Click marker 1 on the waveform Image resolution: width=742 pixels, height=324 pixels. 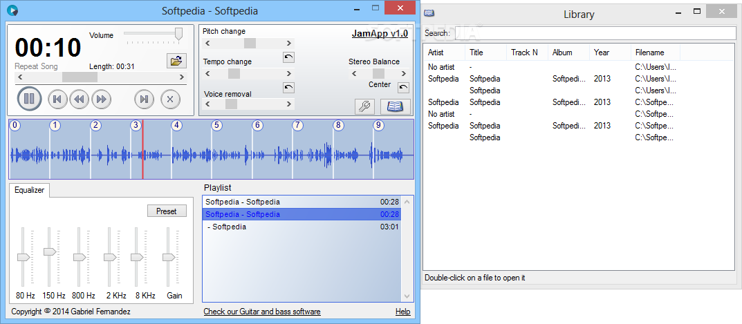pos(55,125)
